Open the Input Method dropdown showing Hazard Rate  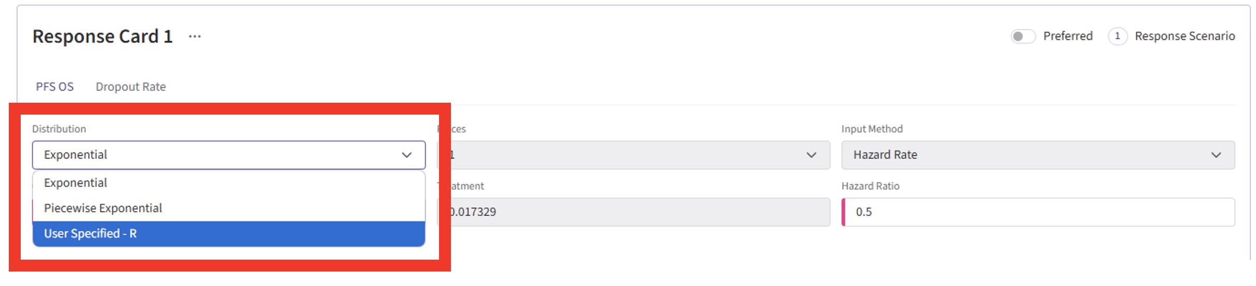pyautogui.click(x=1025, y=155)
